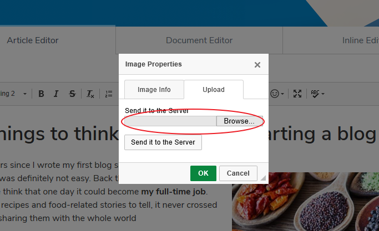Open the Inline Editor tab
The image size is (379, 231).
[360, 40]
